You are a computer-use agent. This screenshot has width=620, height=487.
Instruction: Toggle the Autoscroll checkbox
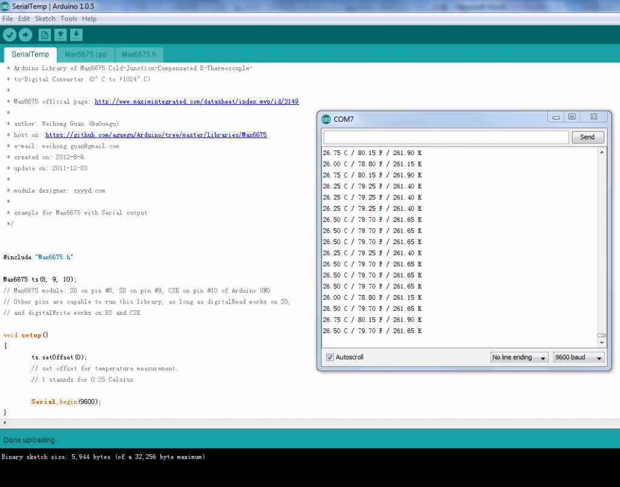(329, 357)
